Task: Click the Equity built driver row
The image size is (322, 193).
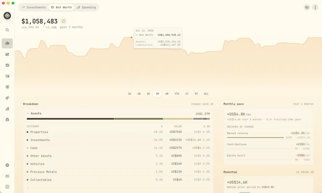Action: (x=268, y=157)
